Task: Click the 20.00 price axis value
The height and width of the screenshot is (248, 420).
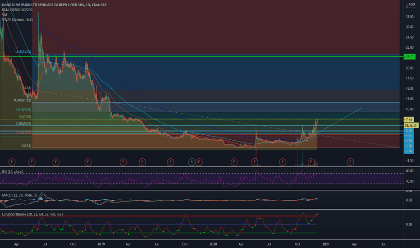Action: 410,68
